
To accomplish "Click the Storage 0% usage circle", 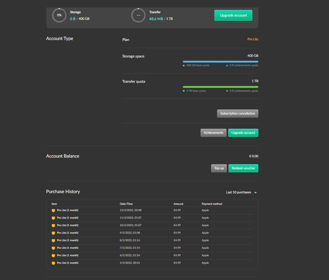I will (x=59, y=15).
